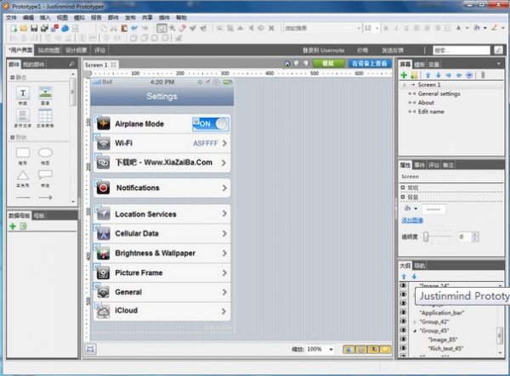This screenshot has width=510, height=376.
Task: Move screen up with blue up arrow
Action: click(x=428, y=76)
